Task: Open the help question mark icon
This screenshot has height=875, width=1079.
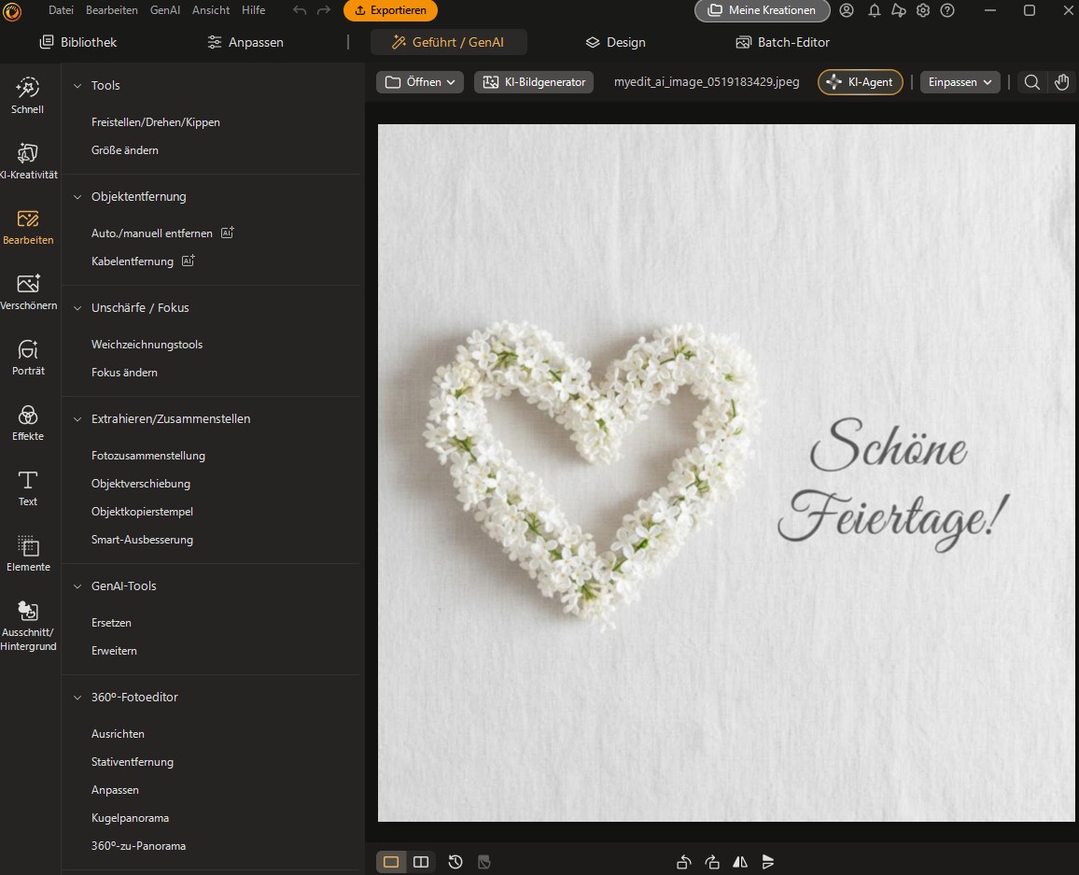Action: [x=947, y=10]
